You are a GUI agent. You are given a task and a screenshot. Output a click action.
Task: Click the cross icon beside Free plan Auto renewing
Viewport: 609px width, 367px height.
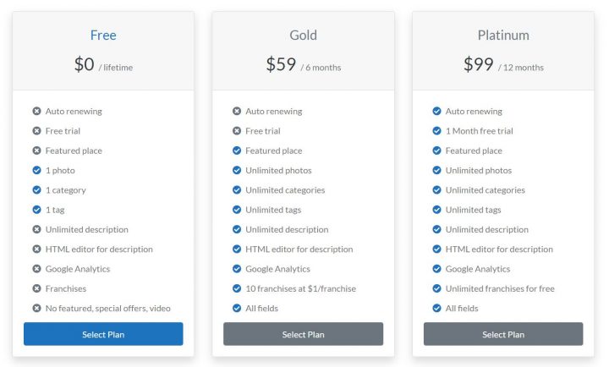tap(36, 111)
